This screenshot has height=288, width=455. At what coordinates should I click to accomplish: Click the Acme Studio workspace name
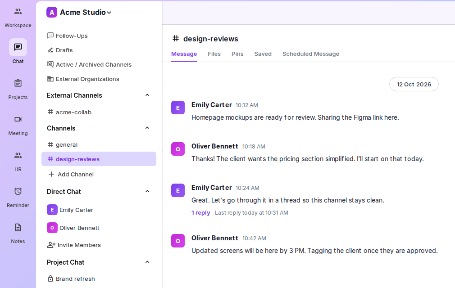point(83,13)
